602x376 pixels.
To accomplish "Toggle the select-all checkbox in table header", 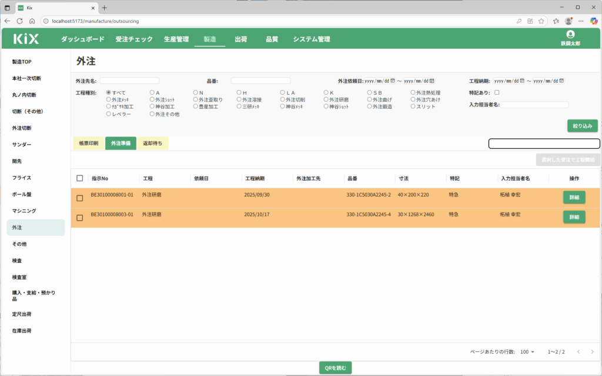I will point(80,178).
